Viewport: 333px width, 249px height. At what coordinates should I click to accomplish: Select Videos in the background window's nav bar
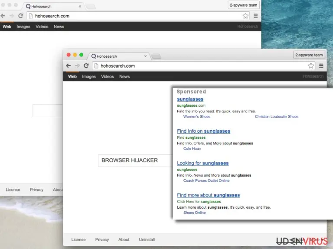point(42,26)
